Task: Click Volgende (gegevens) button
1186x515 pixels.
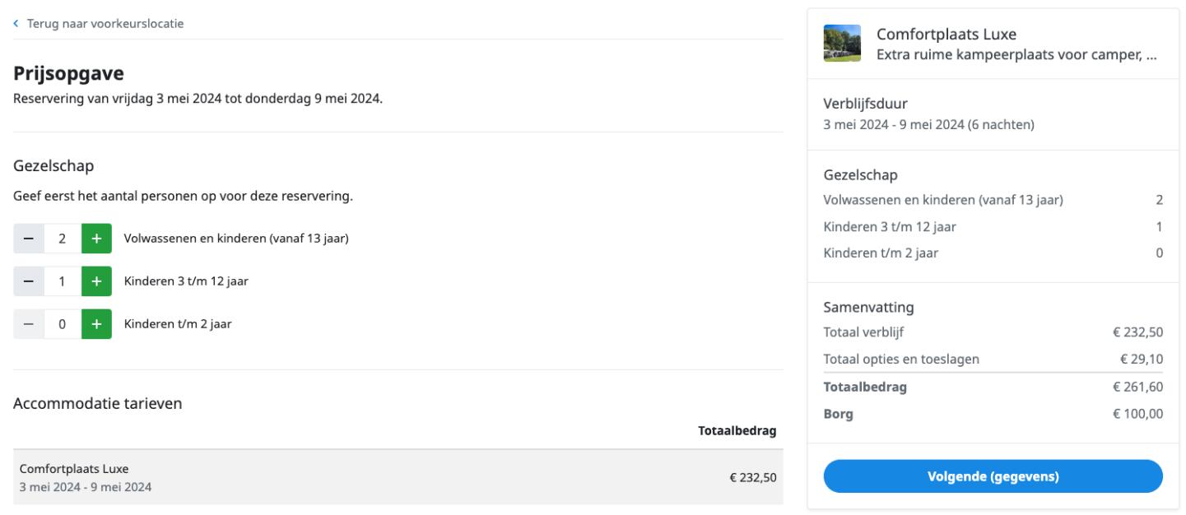Action: (x=993, y=476)
